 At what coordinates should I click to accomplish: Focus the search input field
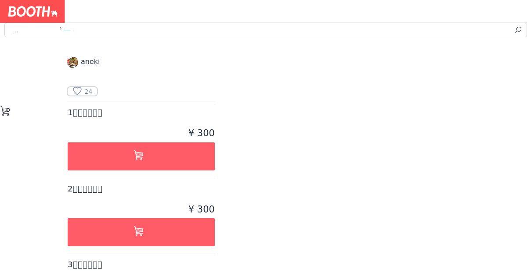263,30
